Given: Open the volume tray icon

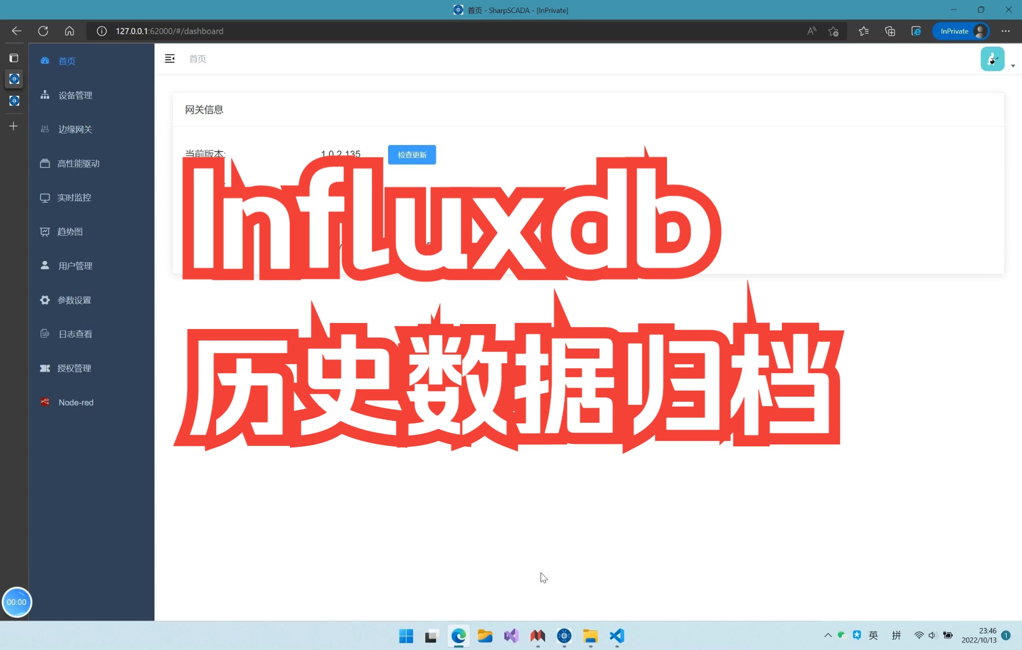Looking at the screenshot, I should [x=932, y=635].
